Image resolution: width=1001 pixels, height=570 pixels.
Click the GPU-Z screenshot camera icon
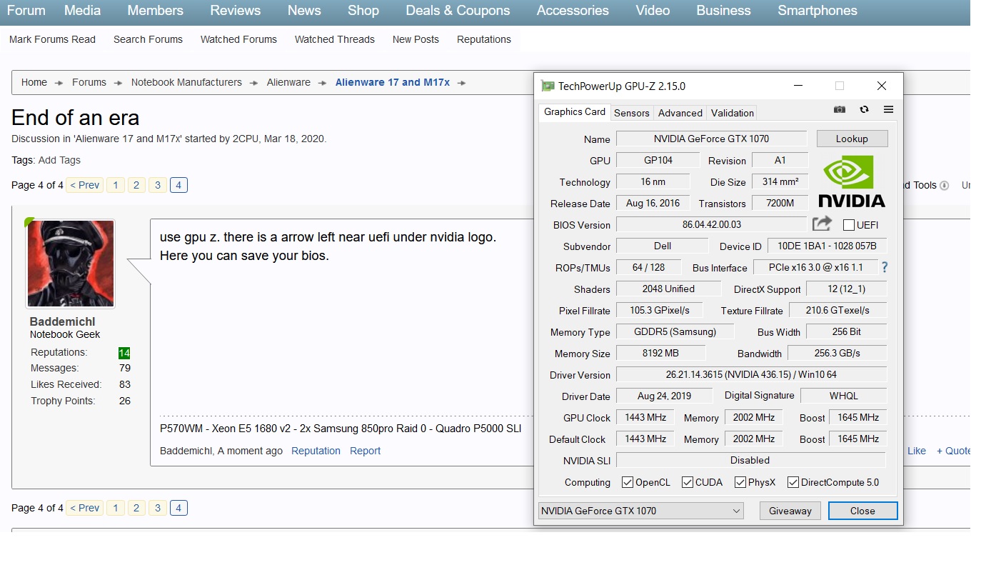[840, 109]
